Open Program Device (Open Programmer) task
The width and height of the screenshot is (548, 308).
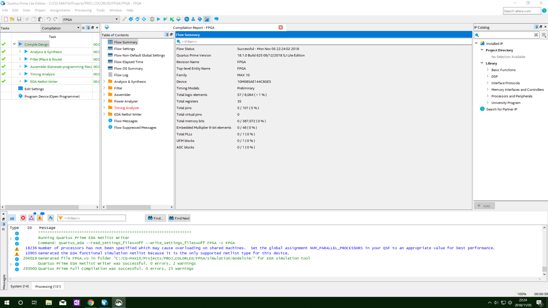click(x=52, y=96)
